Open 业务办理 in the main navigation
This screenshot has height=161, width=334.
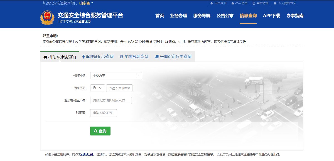point(178,16)
